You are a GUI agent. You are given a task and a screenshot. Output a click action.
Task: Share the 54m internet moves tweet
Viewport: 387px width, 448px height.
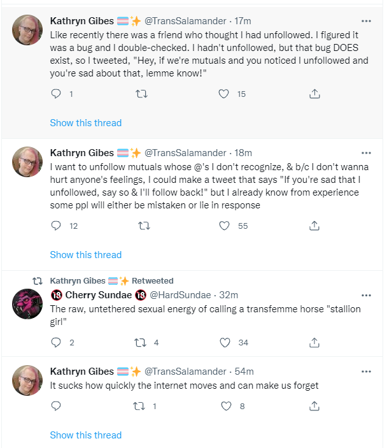[x=314, y=406]
